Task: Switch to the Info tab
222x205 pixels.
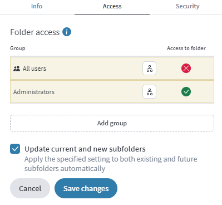Action: pos(37,6)
